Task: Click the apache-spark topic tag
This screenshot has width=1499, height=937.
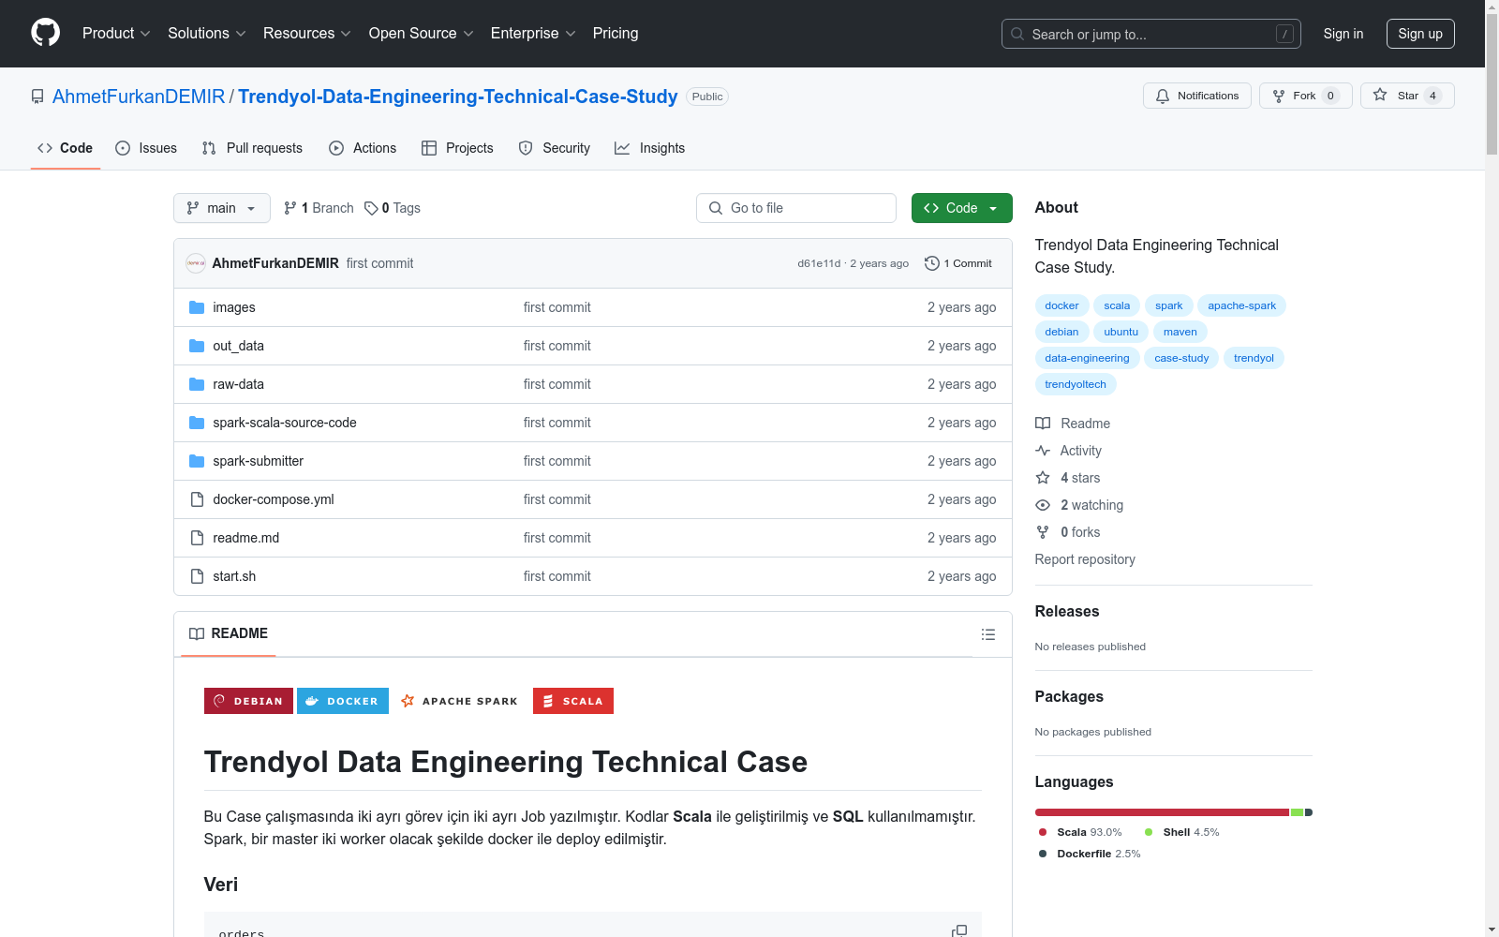Action: click(1242, 305)
